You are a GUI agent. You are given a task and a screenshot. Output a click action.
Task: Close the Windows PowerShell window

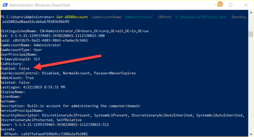pyautogui.click(x=245, y=5)
